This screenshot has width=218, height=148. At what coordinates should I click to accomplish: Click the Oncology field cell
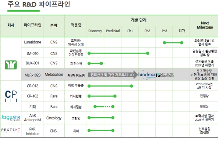(x=54, y=118)
